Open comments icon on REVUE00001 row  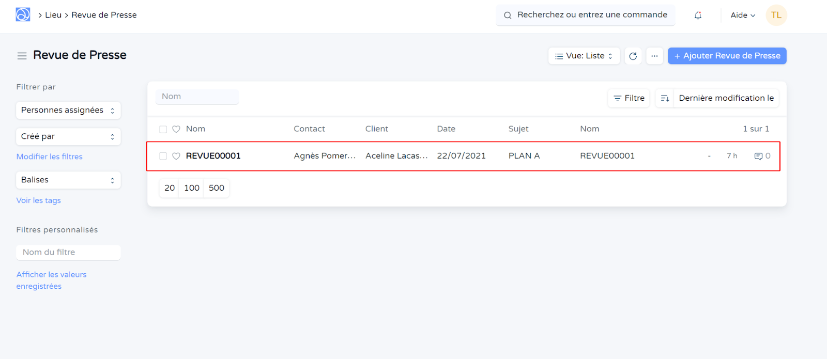click(758, 156)
